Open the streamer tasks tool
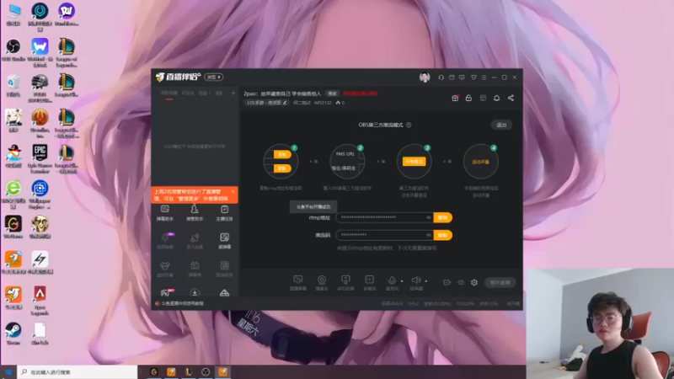Viewport: 674px width, 379px height. 224,213
